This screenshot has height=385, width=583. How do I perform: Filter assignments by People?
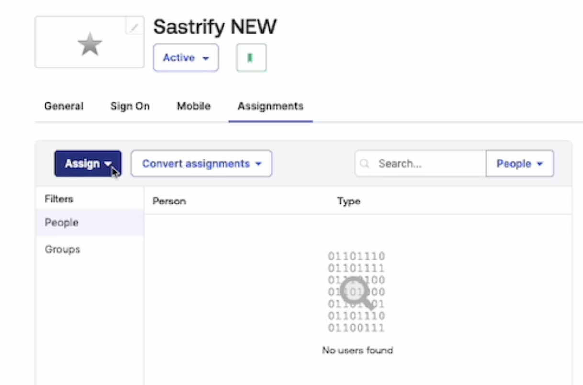point(62,223)
